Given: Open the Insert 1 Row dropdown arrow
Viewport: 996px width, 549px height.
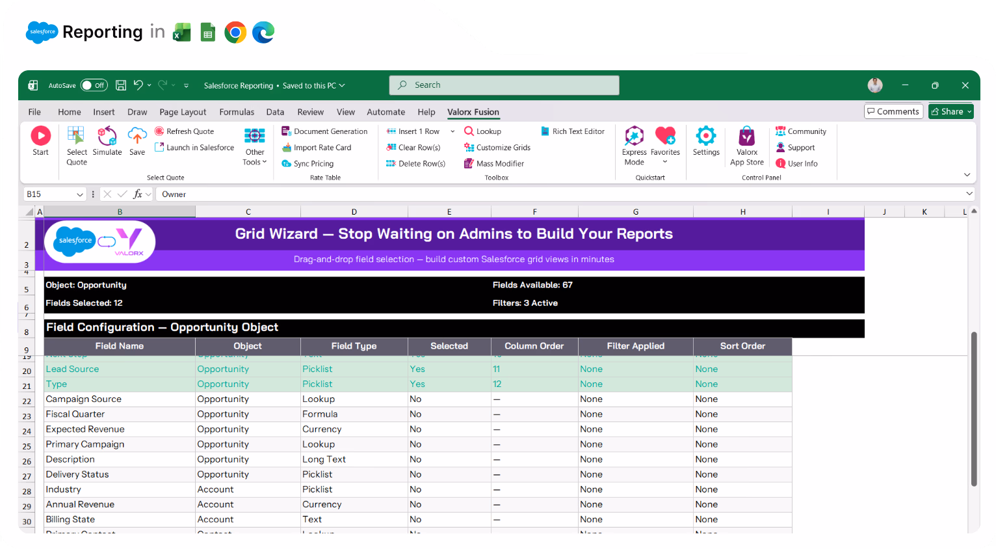Looking at the screenshot, I should click(452, 131).
